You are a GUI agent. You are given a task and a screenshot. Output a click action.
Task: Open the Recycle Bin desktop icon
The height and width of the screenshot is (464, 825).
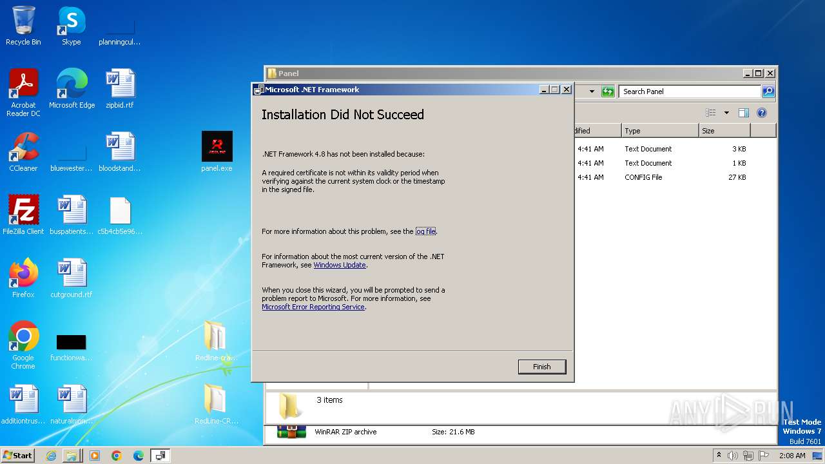[23, 26]
